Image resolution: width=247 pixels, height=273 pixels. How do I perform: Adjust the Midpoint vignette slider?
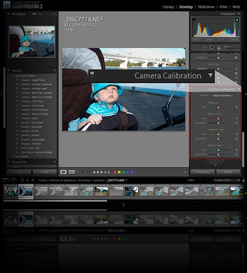218,57
